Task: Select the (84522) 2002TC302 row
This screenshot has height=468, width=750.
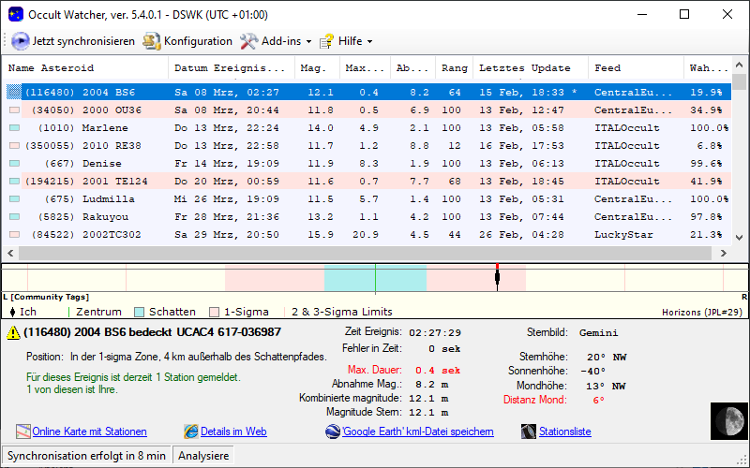Action: click(x=367, y=235)
